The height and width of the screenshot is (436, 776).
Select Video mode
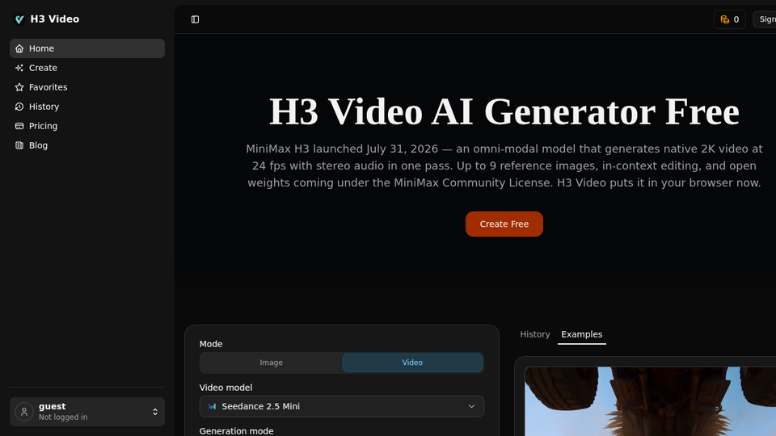(412, 363)
